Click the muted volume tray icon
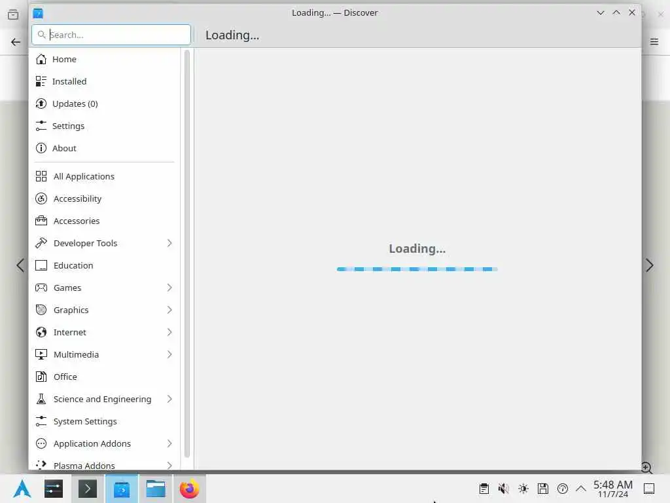670x503 pixels. point(503,489)
